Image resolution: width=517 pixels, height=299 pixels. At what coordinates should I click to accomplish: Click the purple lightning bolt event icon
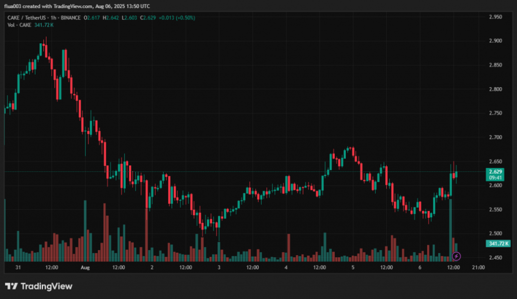click(x=456, y=256)
